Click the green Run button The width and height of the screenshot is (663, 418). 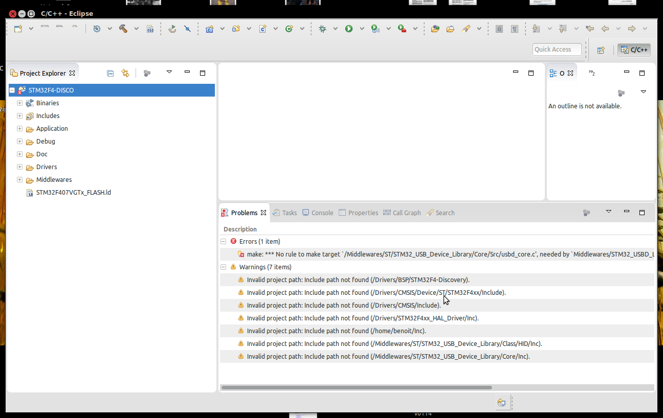coord(349,29)
